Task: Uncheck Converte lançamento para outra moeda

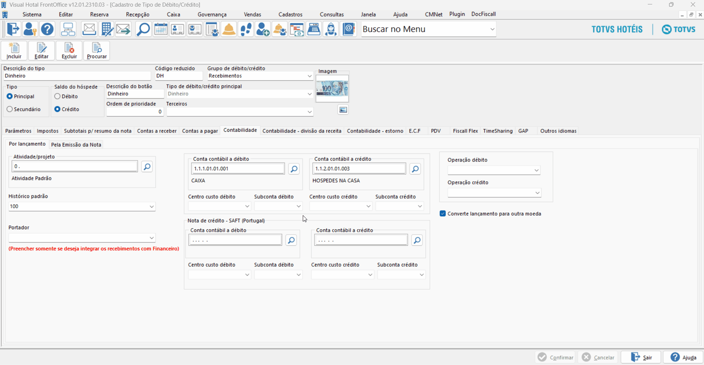Action: (x=443, y=214)
